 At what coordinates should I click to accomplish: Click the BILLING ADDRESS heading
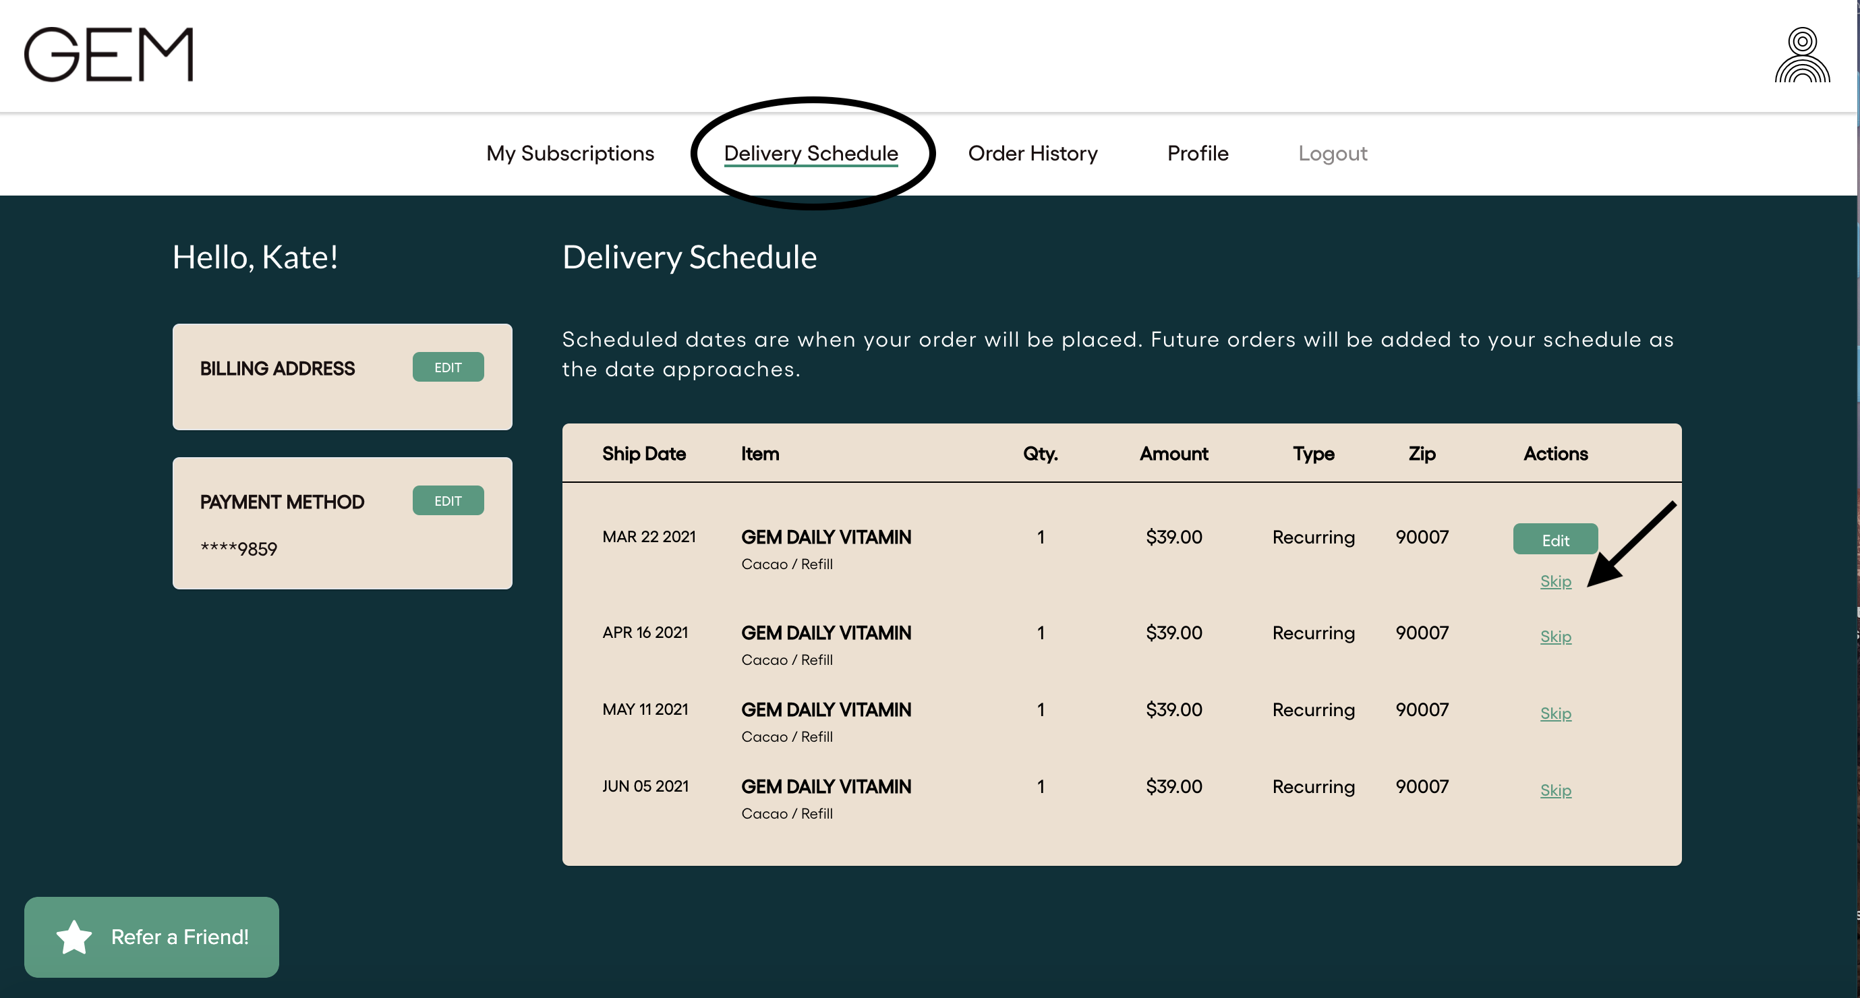coord(277,368)
